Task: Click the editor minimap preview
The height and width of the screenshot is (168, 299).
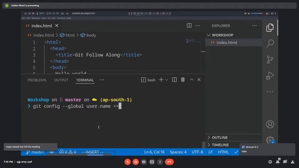Action: pyautogui.click(x=193, y=41)
